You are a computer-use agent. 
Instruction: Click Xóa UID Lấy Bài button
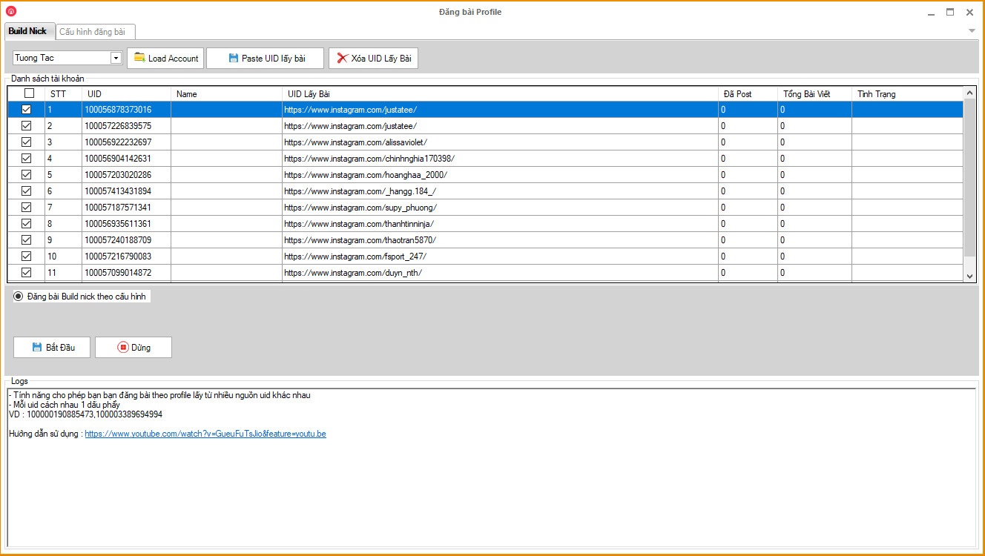click(373, 59)
